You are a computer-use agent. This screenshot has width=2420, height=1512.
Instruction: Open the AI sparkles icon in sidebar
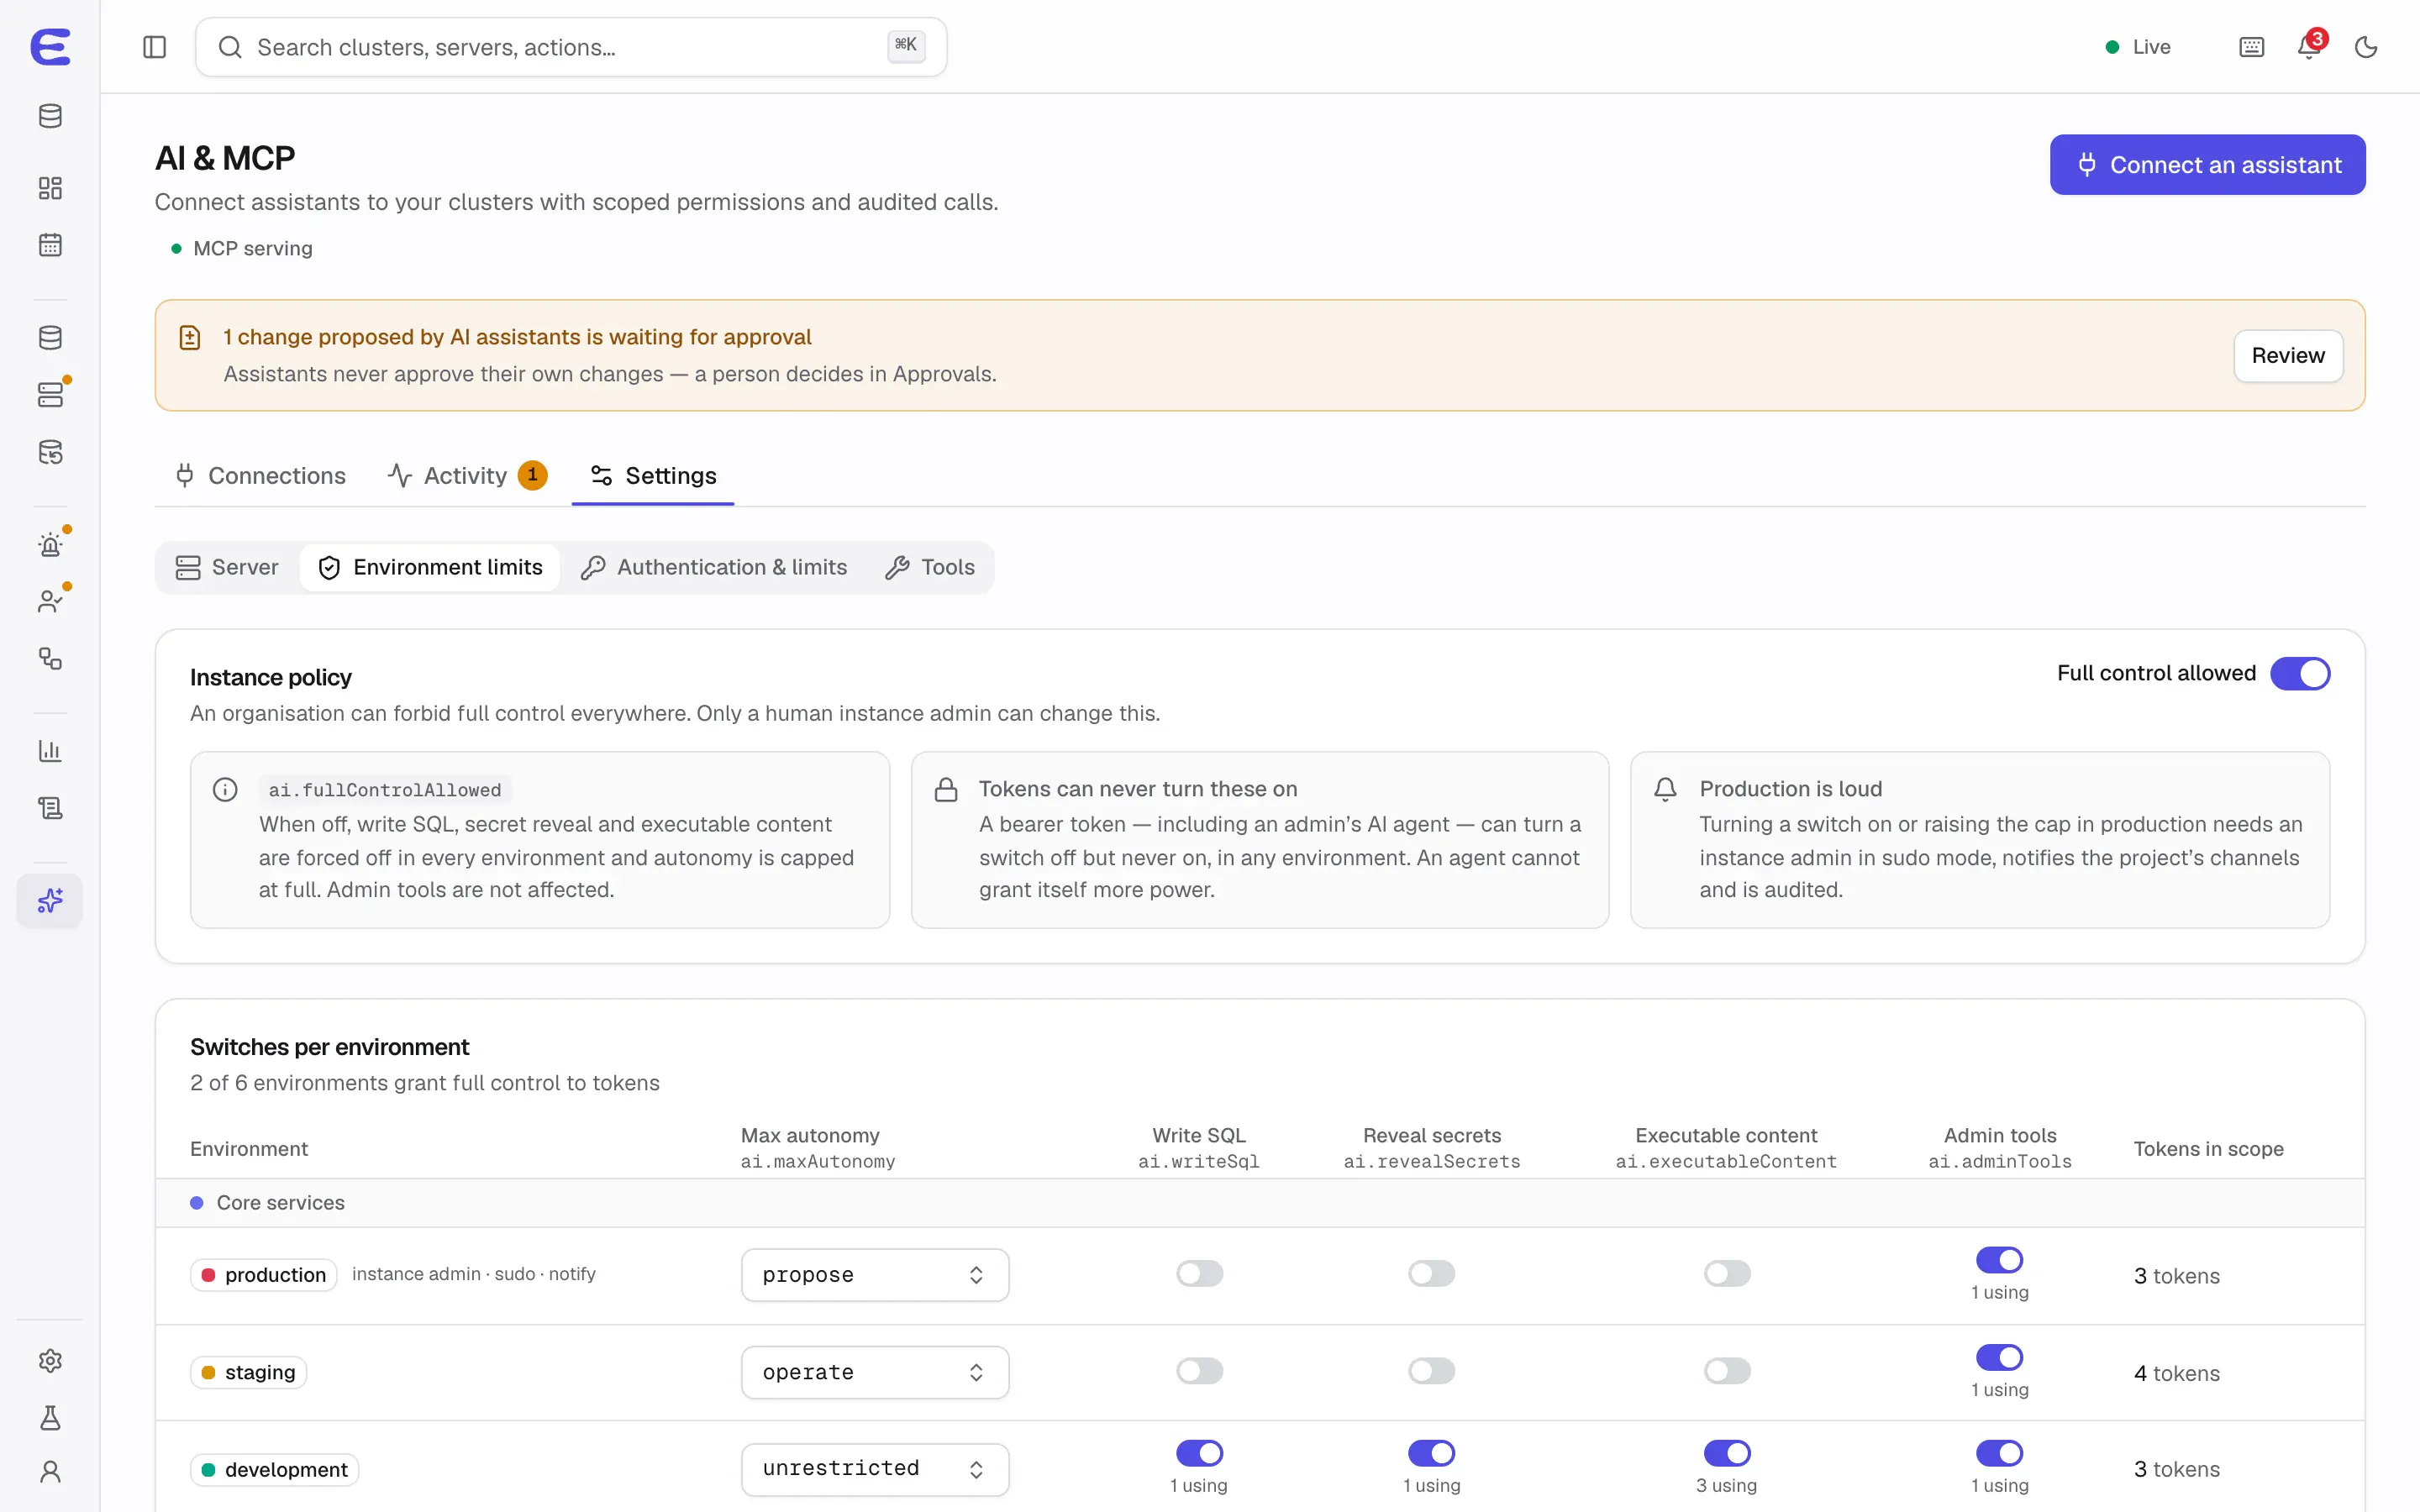(x=50, y=901)
